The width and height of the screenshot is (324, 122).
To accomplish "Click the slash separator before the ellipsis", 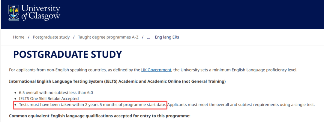I will click(142, 37).
